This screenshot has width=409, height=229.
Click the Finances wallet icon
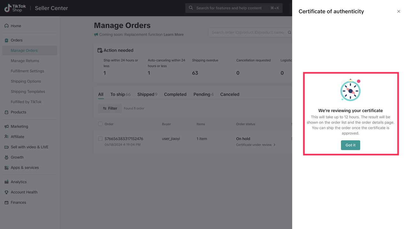[6, 202]
